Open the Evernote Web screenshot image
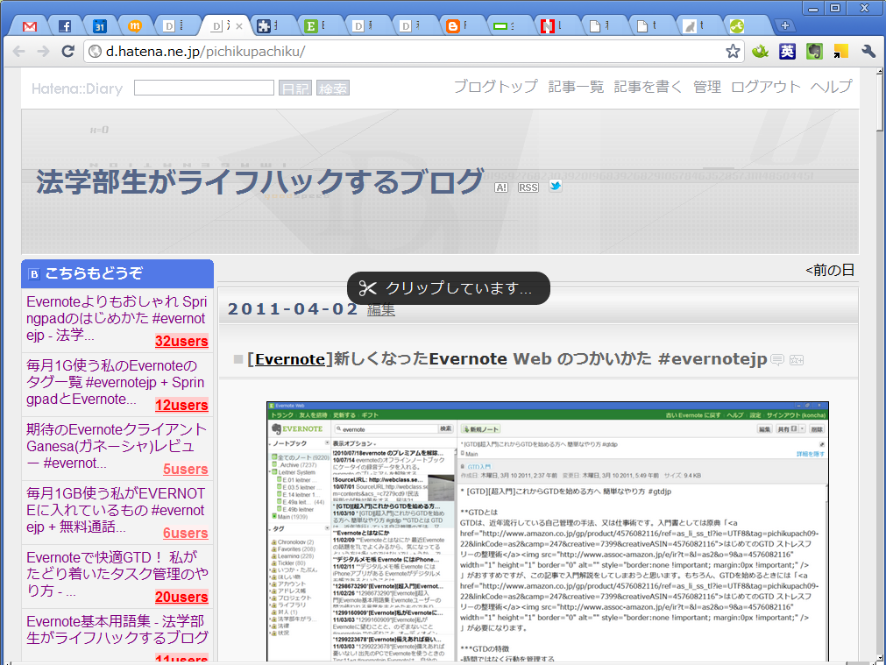The image size is (886, 665). 548,531
